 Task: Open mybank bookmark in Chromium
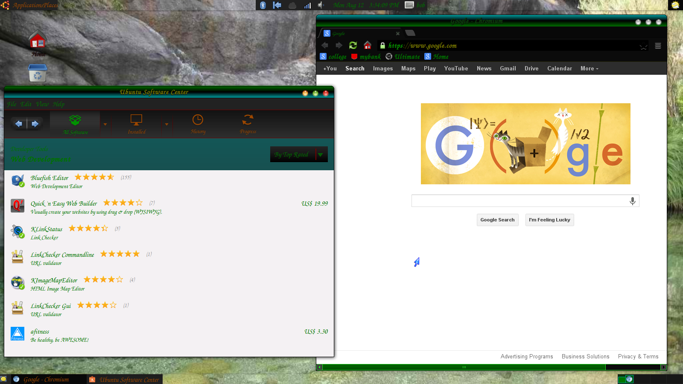366,57
